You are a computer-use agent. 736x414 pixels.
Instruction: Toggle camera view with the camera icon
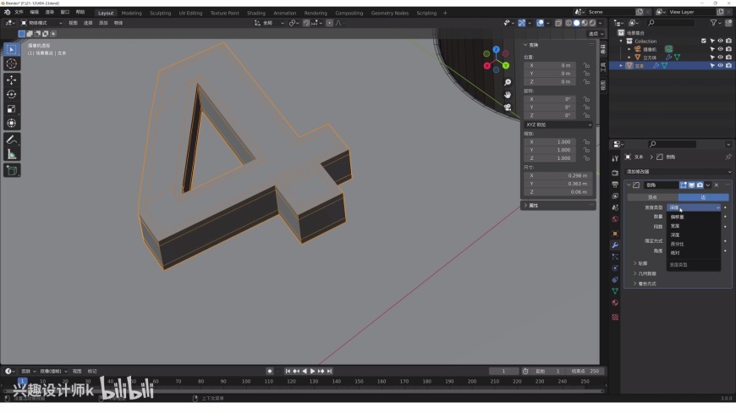(x=508, y=108)
